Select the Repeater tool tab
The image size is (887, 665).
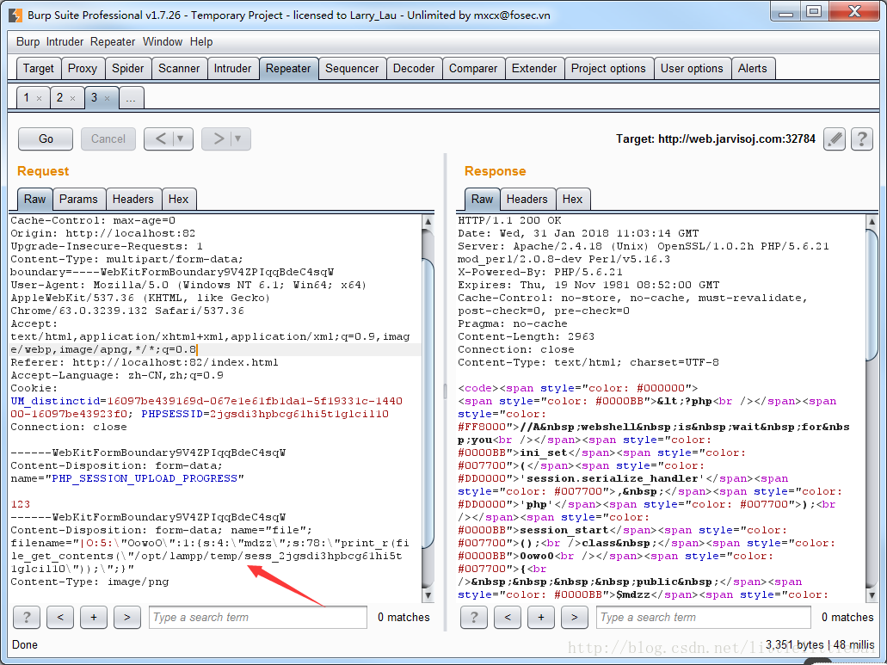(288, 69)
